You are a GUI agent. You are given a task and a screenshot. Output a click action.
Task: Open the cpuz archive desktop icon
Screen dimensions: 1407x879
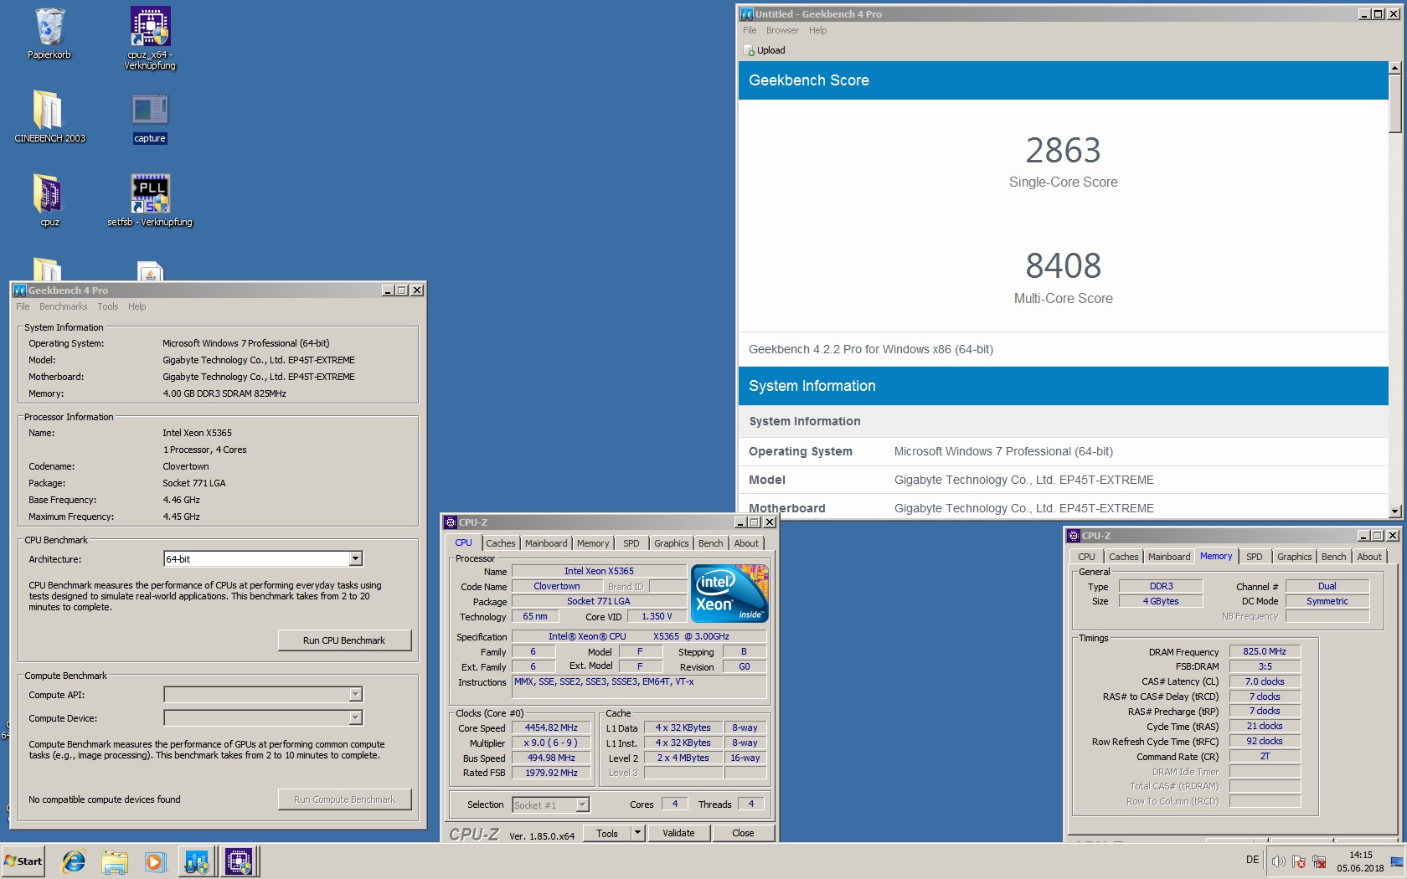49,201
